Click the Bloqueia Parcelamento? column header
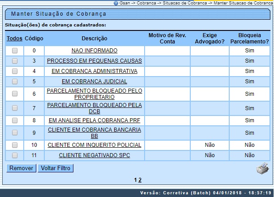This screenshot has height=197, width=274. tap(249, 39)
